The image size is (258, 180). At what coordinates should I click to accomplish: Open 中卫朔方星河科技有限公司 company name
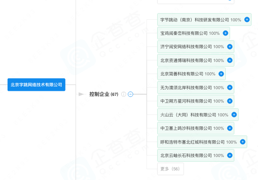pyautogui.click(x=186, y=101)
